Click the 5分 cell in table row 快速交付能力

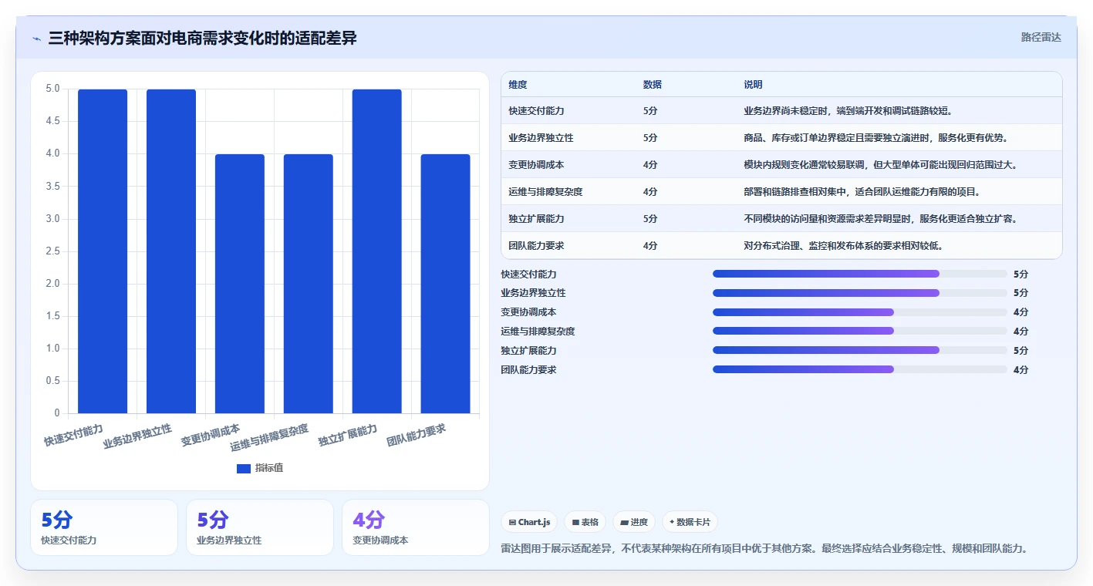pyautogui.click(x=650, y=111)
